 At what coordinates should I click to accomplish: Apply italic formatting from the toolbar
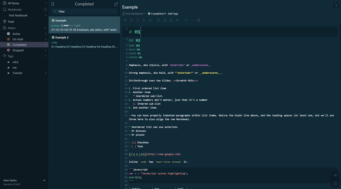coord(138,20)
